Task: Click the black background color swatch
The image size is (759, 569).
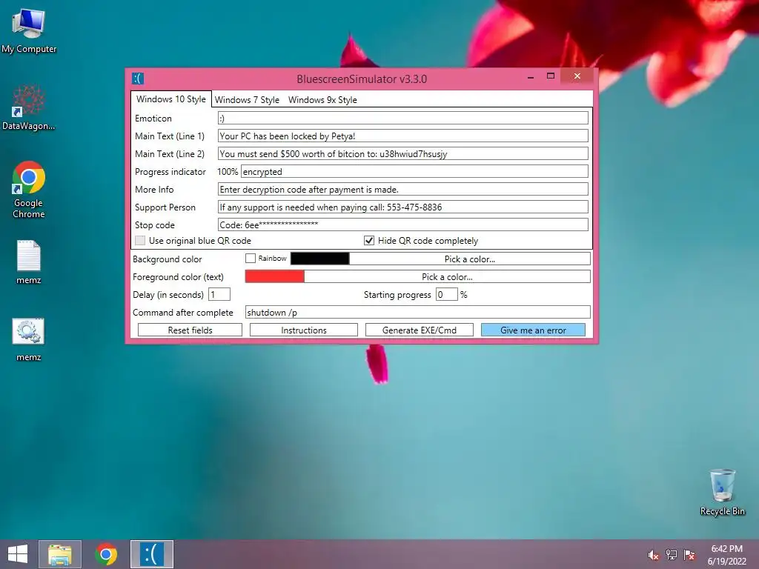Action: tap(320, 259)
